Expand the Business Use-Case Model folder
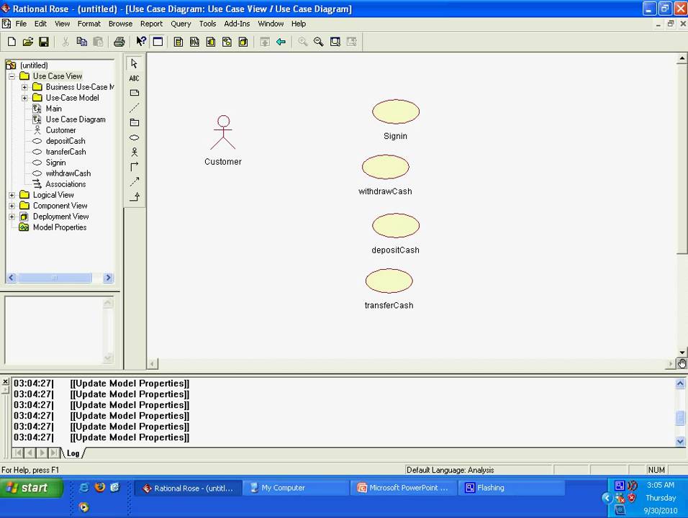The height and width of the screenshot is (518, 688). pos(24,87)
